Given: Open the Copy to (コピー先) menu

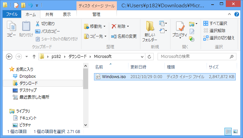Looking at the screenshot, I should pyautogui.click(x=95, y=36).
